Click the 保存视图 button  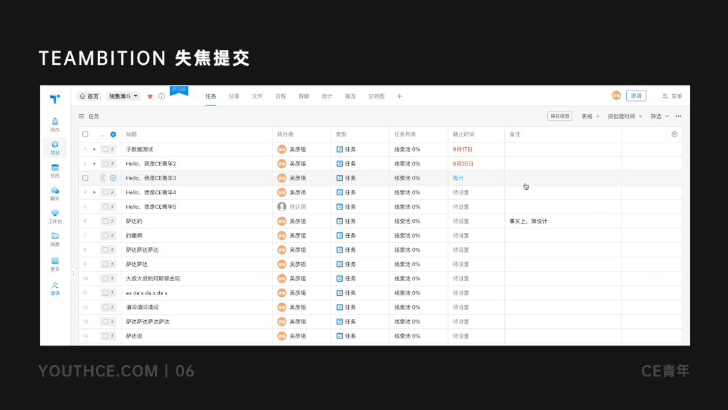pyautogui.click(x=559, y=116)
